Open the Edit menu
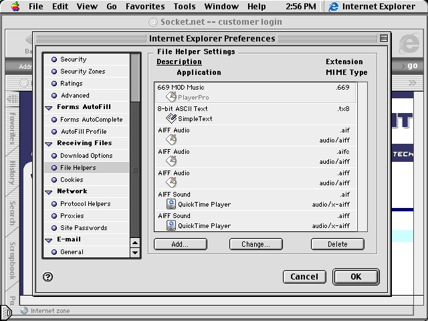Viewport: 428px width, 321px height. [60, 6]
